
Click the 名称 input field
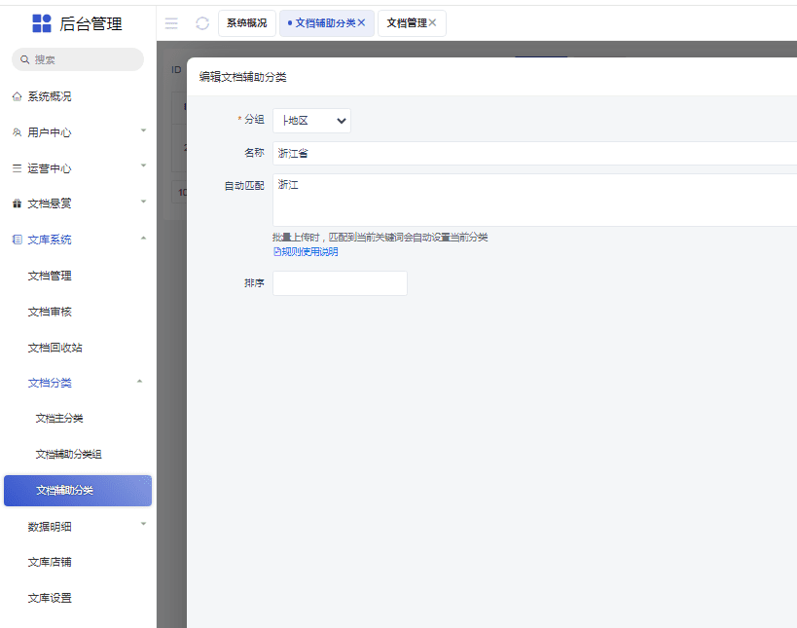pos(533,154)
